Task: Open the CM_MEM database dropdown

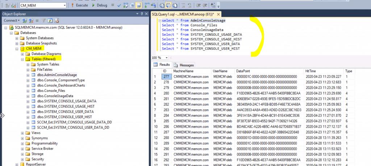Action: point(64,5)
